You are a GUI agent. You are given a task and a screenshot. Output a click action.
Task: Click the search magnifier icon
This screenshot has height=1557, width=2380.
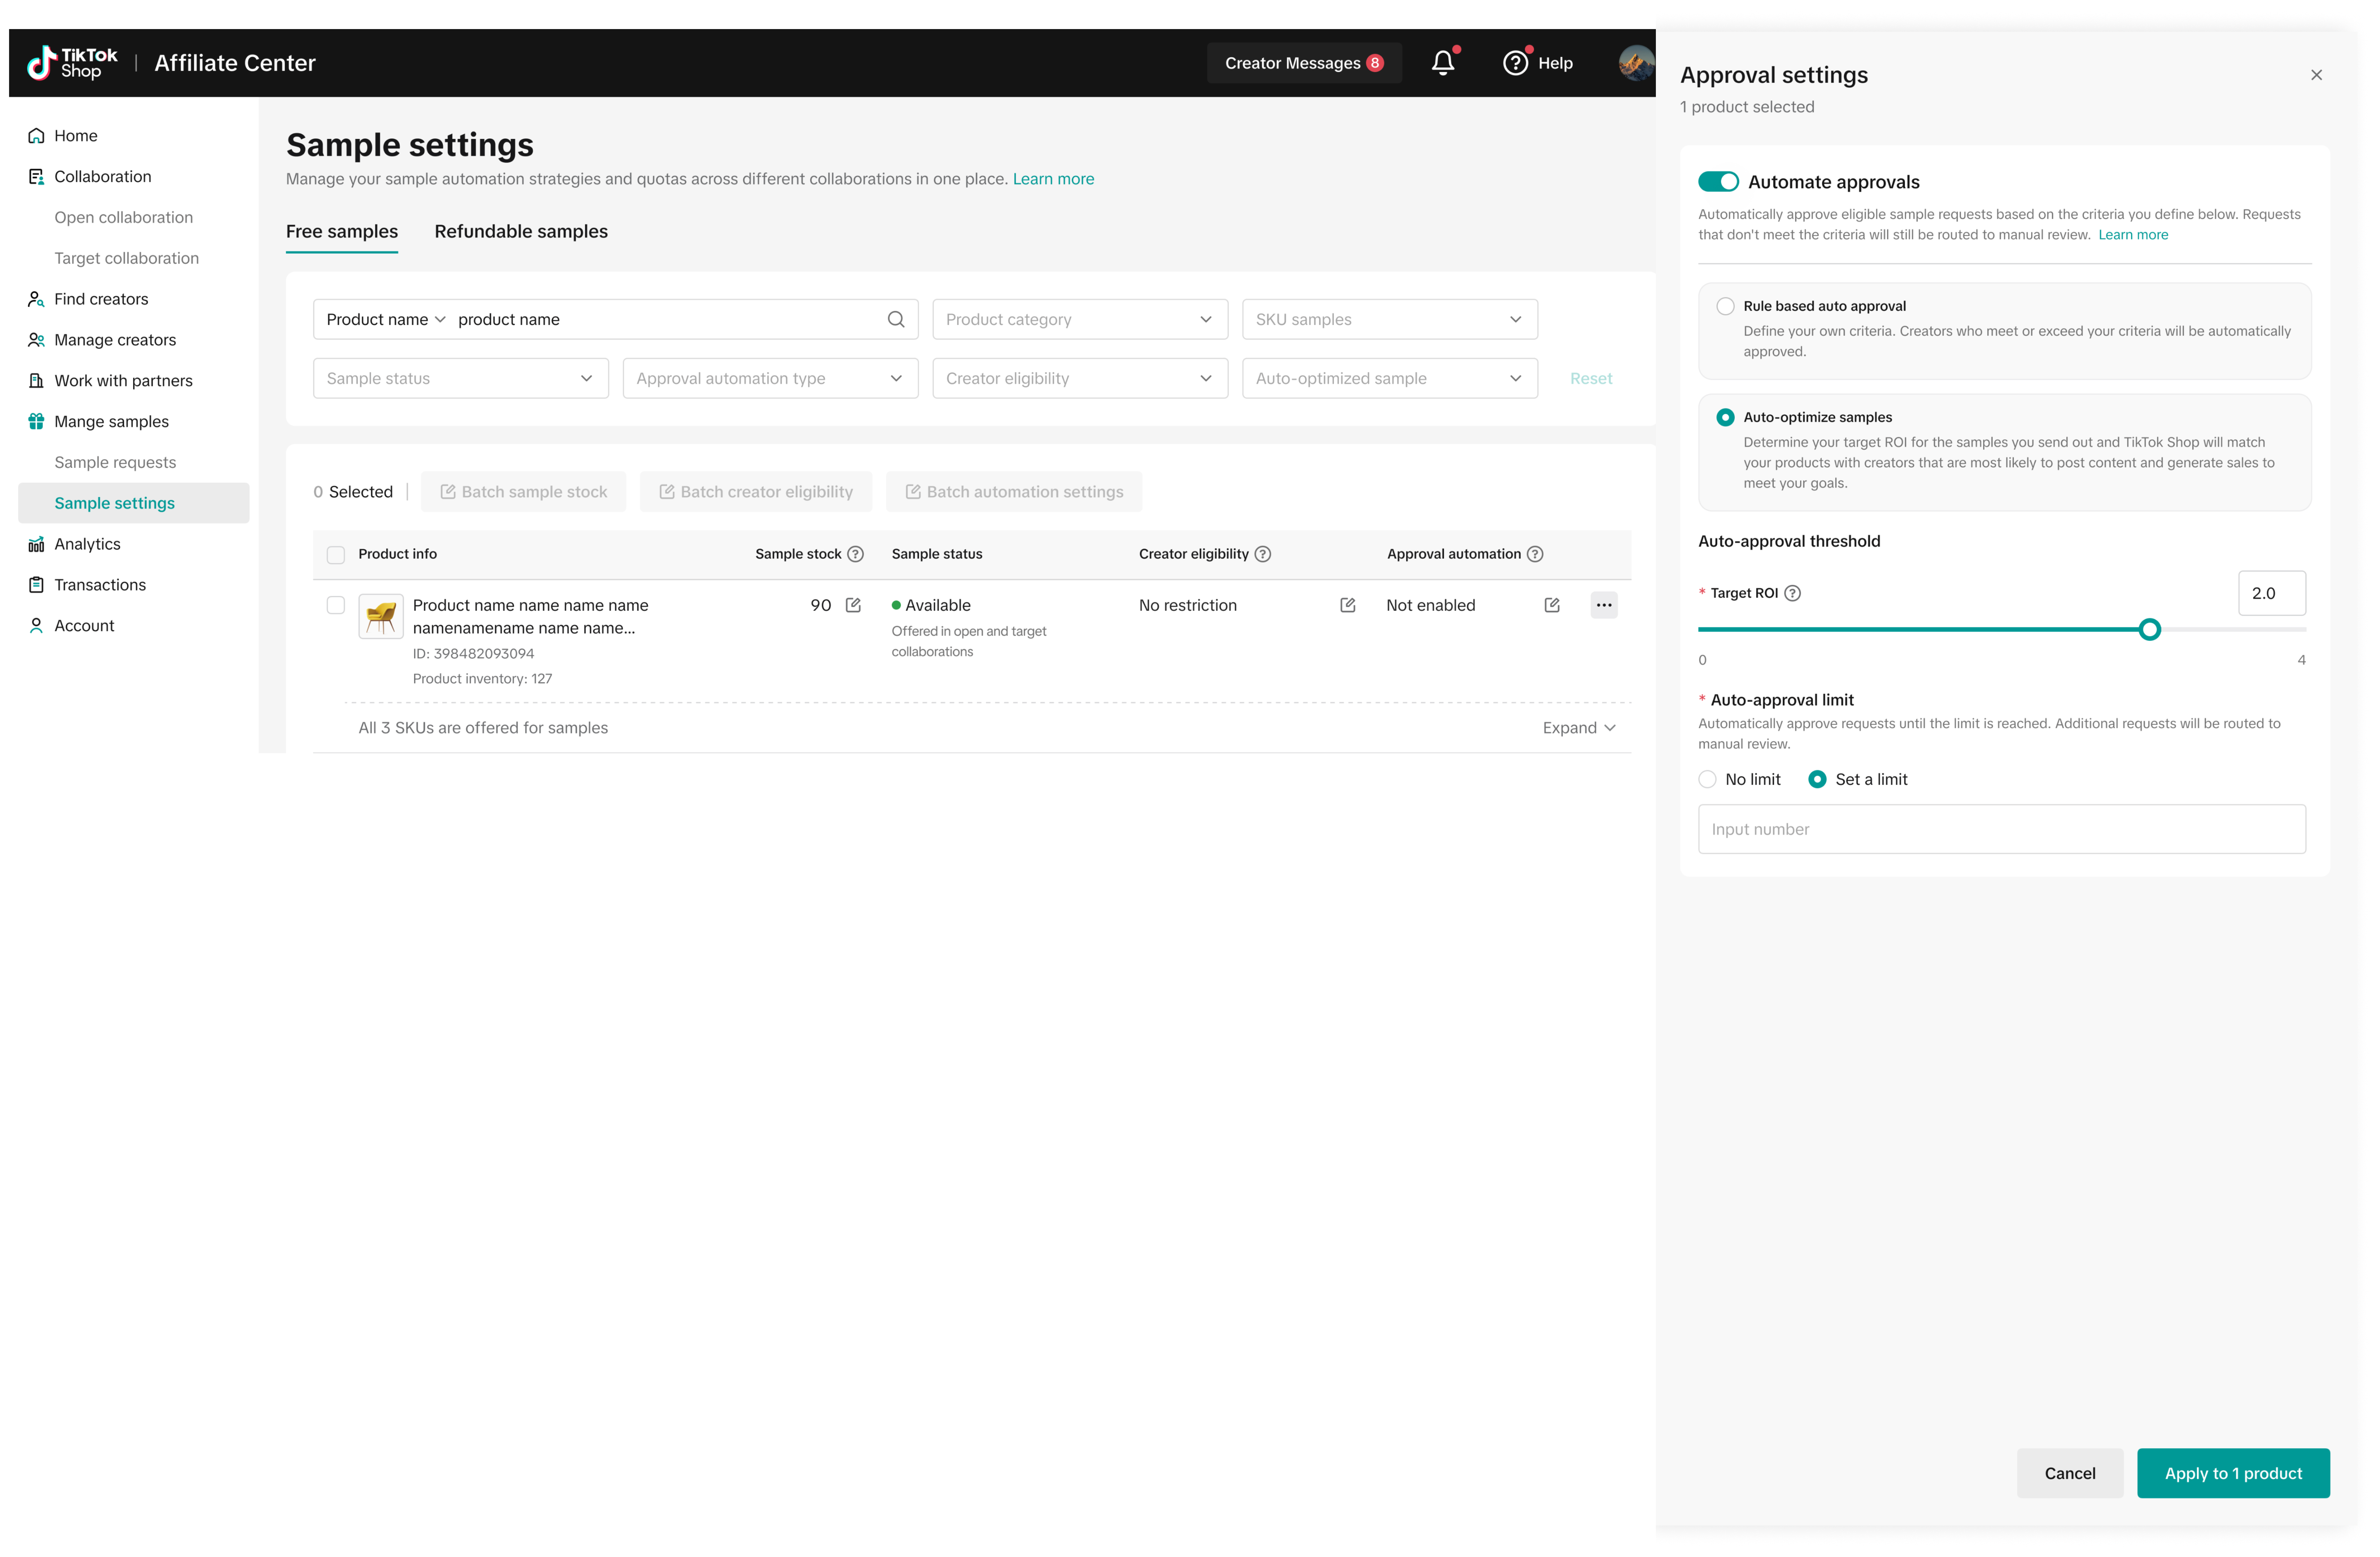[896, 320]
